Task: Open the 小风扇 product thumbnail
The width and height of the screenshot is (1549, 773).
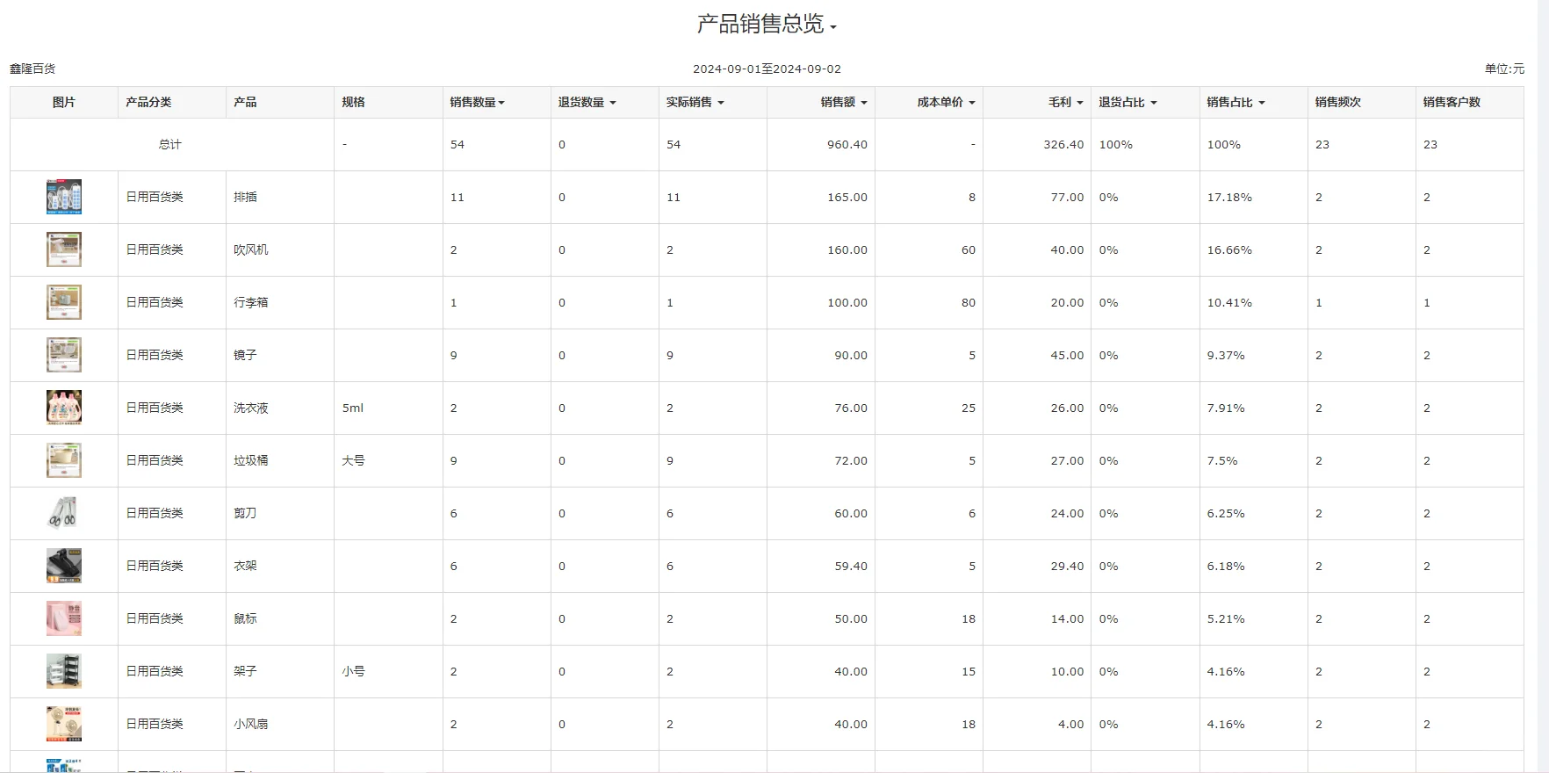Action: [x=64, y=724]
